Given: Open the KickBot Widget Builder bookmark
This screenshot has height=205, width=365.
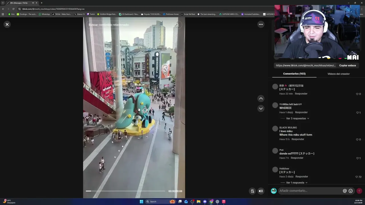Looking at the screenshot, I should pyautogui.click(x=107, y=14).
